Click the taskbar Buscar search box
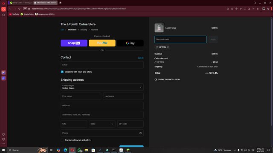Screen dimensions: 273x153 pyautogui.click(x=27, y=150)
